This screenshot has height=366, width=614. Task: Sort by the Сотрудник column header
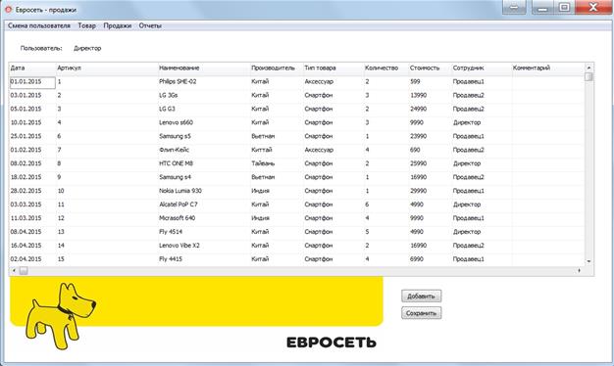coord(482,68)
